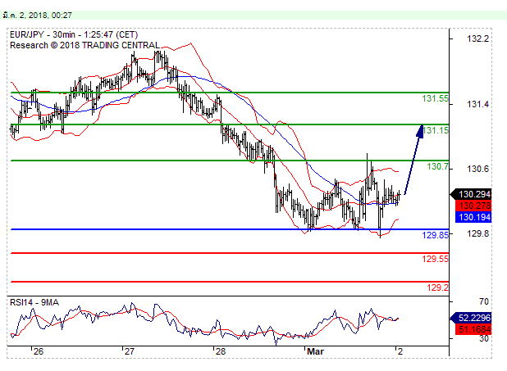Click the date stamp 2, 2018, 00:27
The width and height of the screenshot is (507, 371).
[x=37, y=16]
